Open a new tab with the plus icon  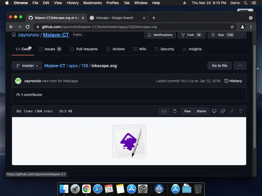coord(154,18)
